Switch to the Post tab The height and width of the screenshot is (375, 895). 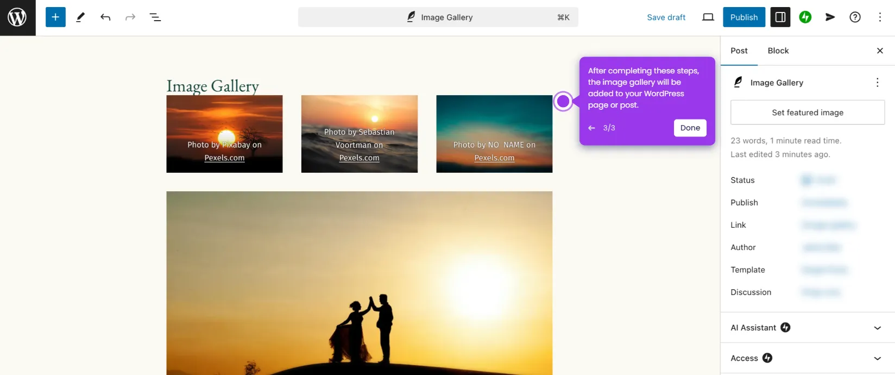pos(739,51)
